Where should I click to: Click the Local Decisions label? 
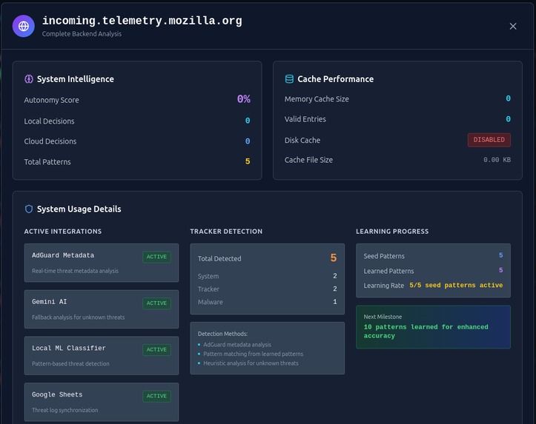49,121
